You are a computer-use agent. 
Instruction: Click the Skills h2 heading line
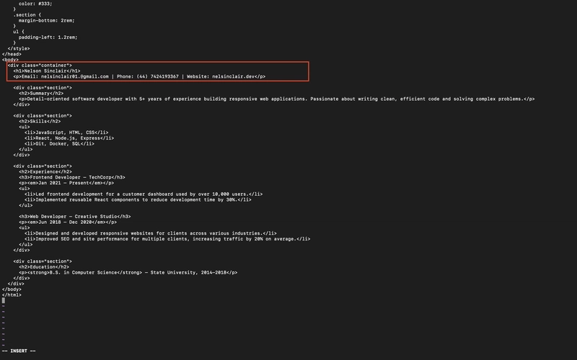click(x=40, y=121)
